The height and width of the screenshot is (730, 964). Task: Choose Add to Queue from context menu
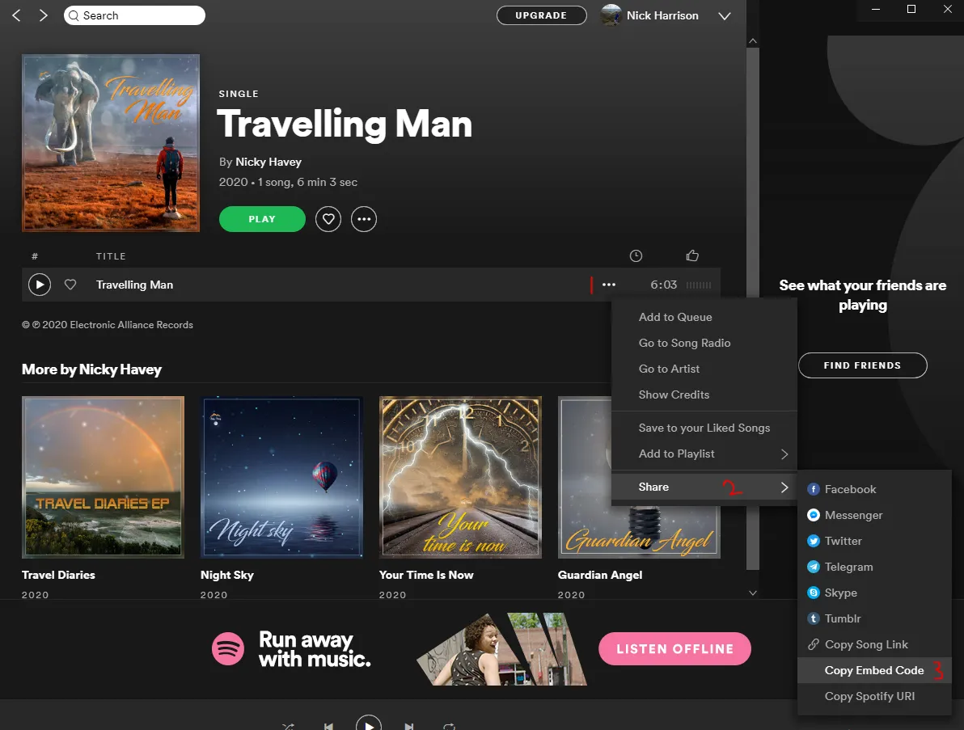coord(675,317)
